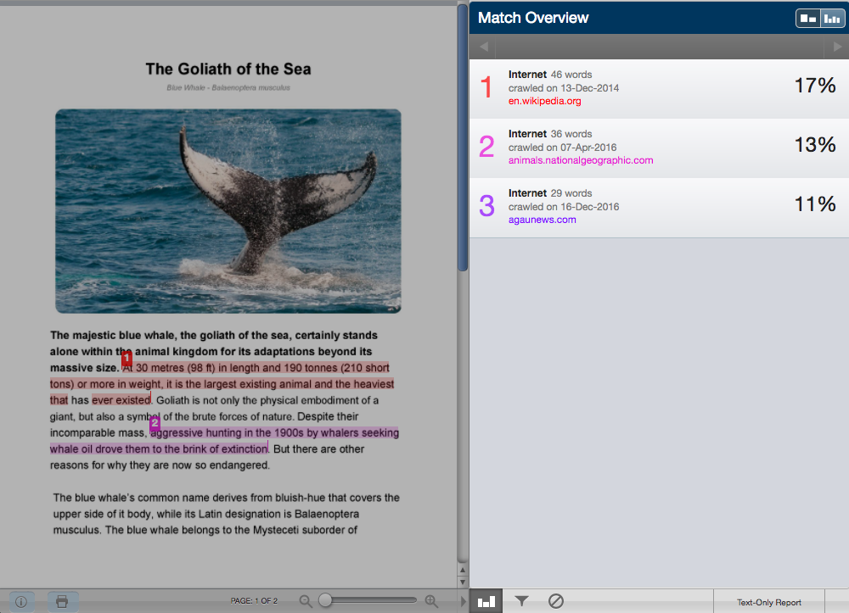849x613 pixels.
Task: Click the document vertical scrollbar thumb
Action: pyautogui.click(x=463, y=138)
